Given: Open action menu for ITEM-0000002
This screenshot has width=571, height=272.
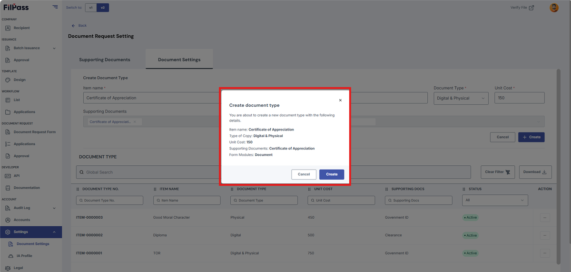Looking at the screenshot, I should click(x=545, y=235).
